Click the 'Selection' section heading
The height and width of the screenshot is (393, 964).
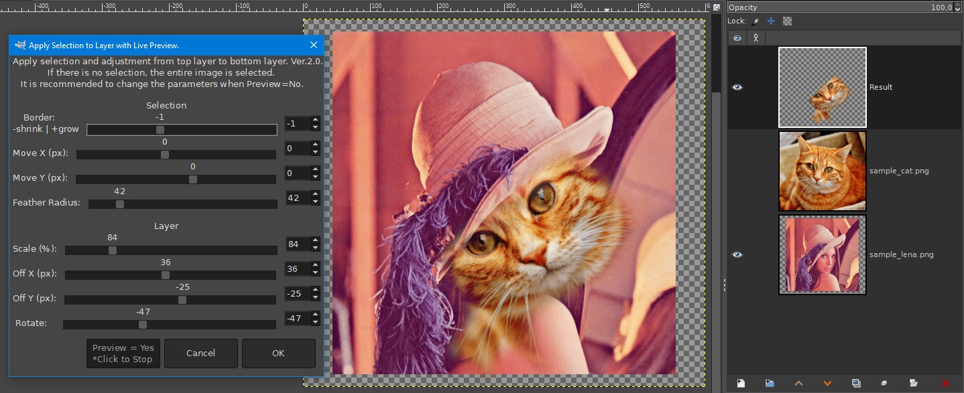click(166, 105)
